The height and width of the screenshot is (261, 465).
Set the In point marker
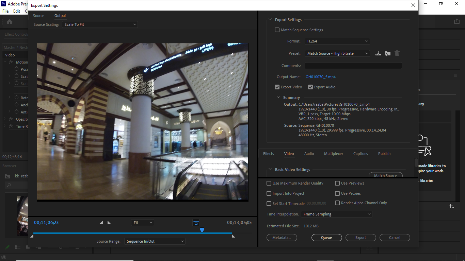click(101, 222)
